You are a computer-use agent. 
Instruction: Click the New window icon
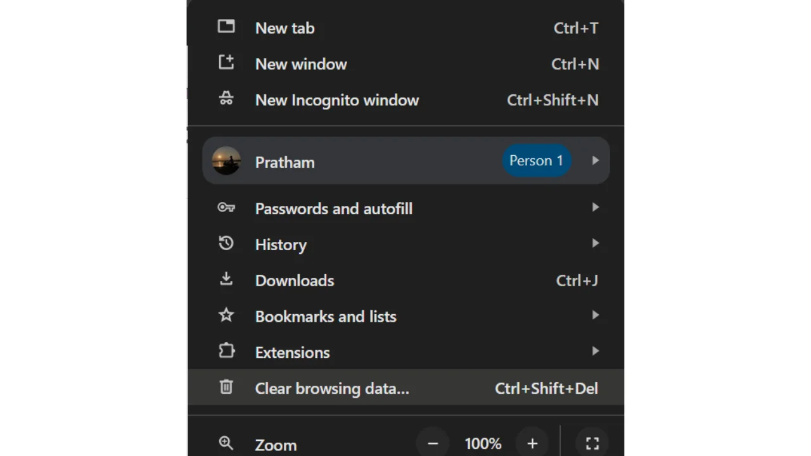click(x=226, y=63)
